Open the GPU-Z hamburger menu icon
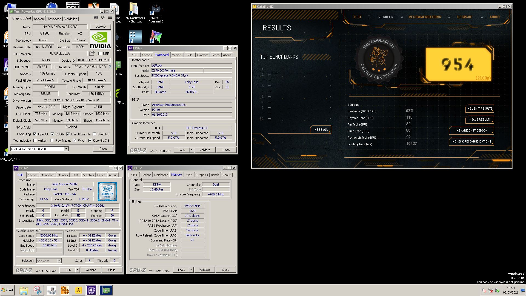This screenshot has height=296, width=526. click(110, 17)
